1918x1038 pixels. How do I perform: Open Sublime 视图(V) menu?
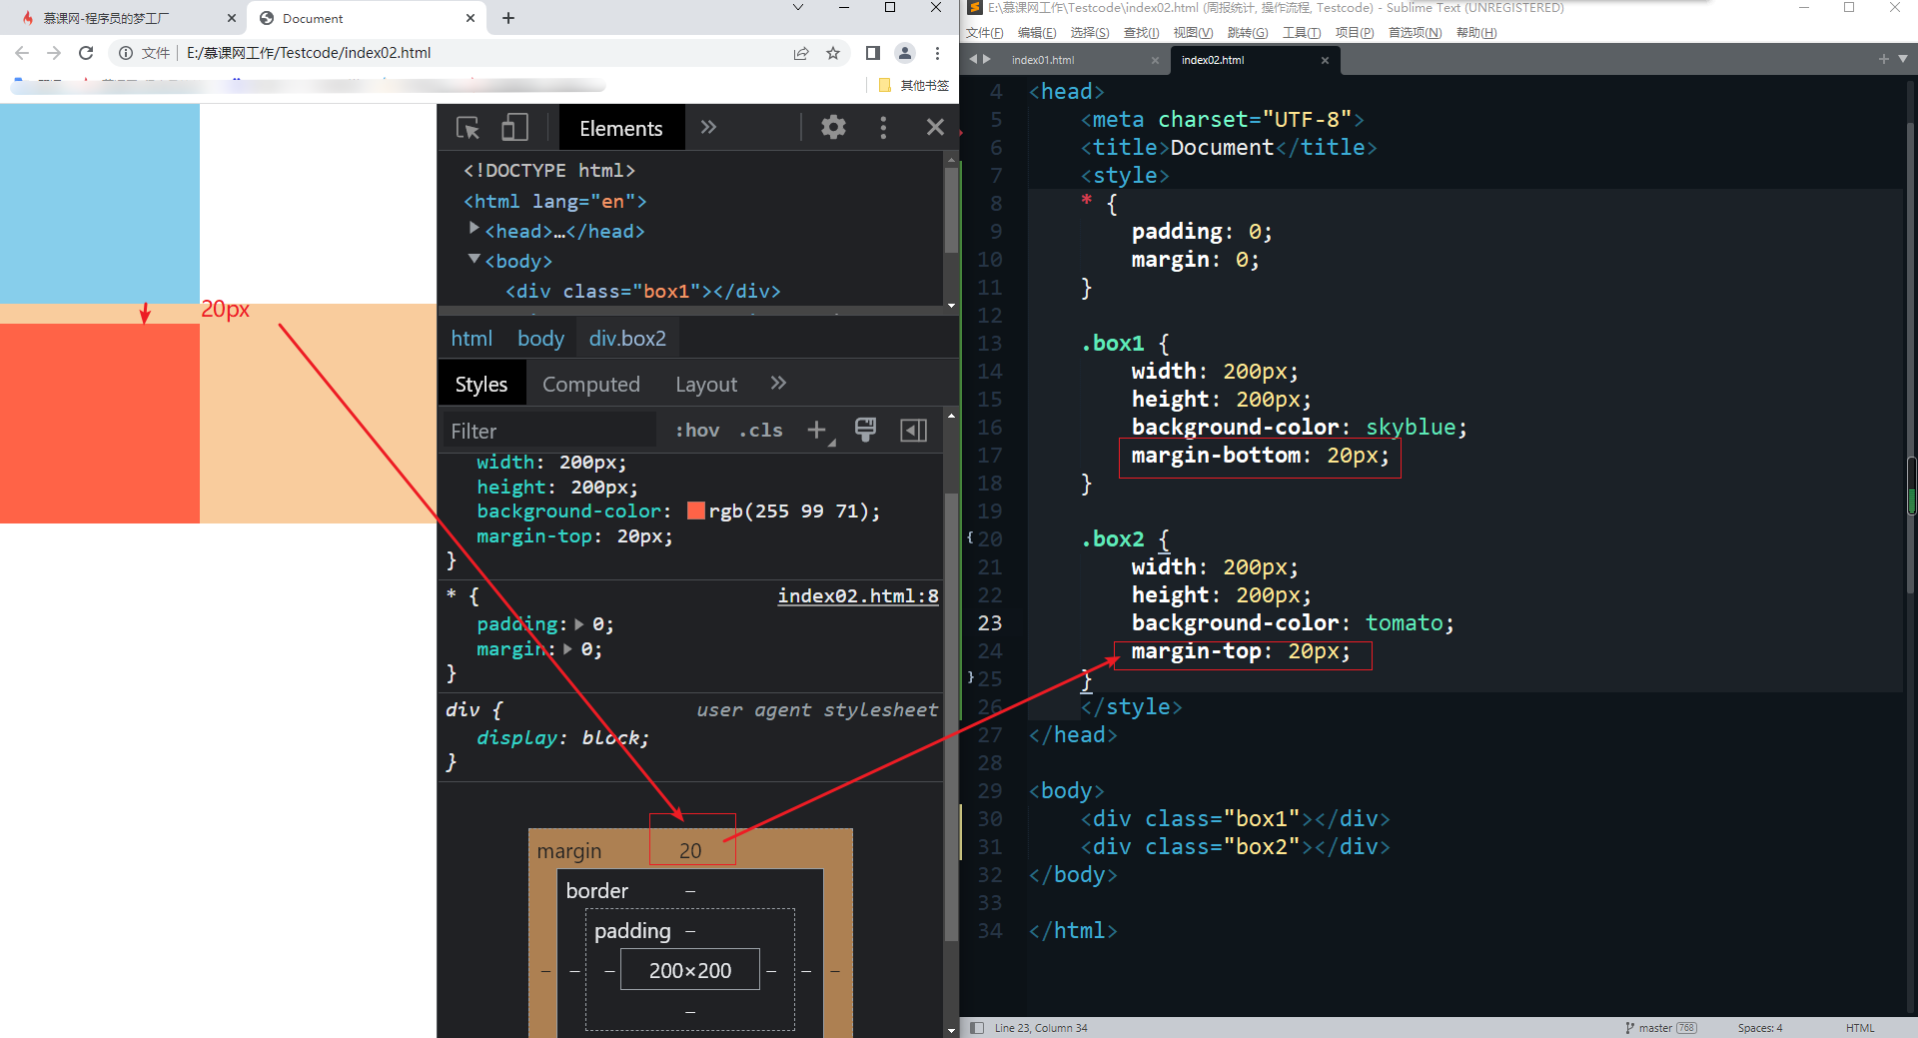(x=1193, y=33)
